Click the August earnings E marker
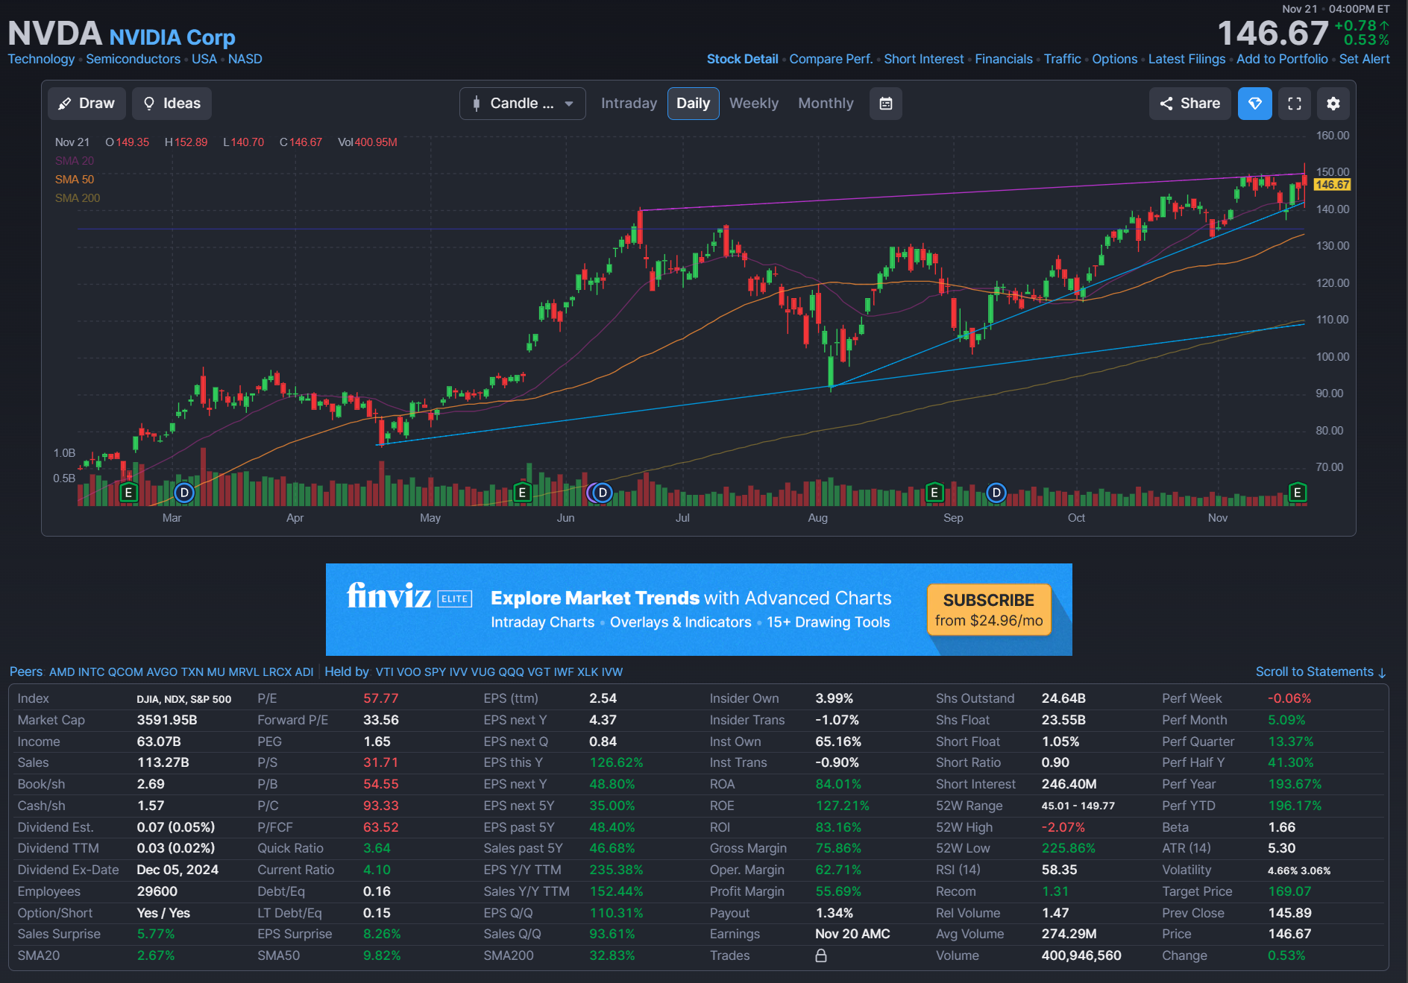 [934, 493]
